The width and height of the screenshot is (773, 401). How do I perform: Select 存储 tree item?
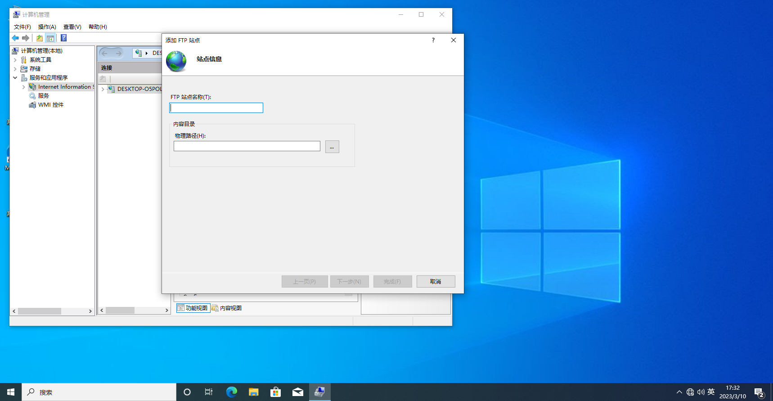point(35,69)
